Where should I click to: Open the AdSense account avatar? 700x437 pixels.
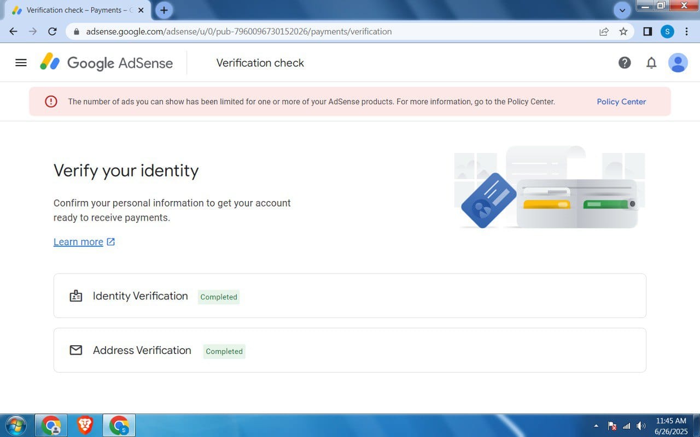click(678, 63)
